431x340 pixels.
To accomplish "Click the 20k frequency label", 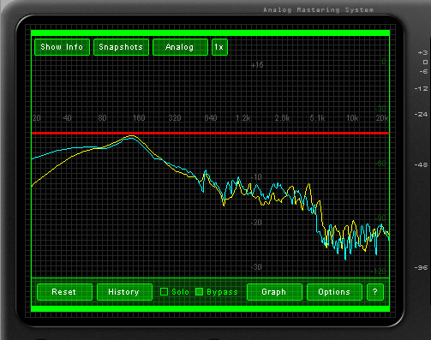I will (382, 118).
